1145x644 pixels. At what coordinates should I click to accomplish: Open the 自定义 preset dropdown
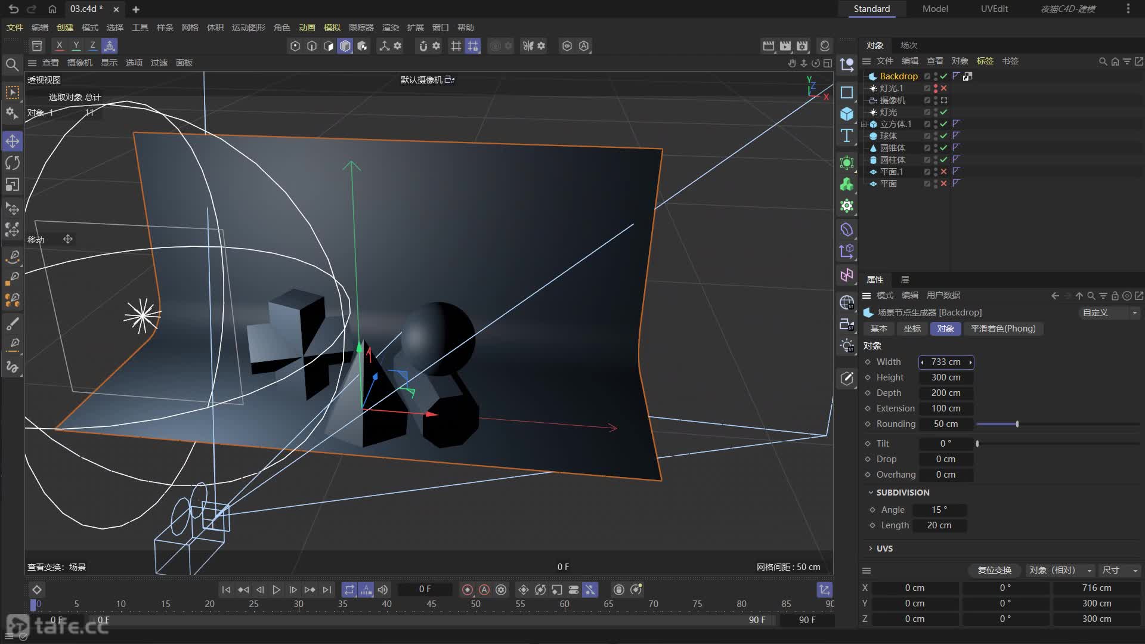[1110, 312]
